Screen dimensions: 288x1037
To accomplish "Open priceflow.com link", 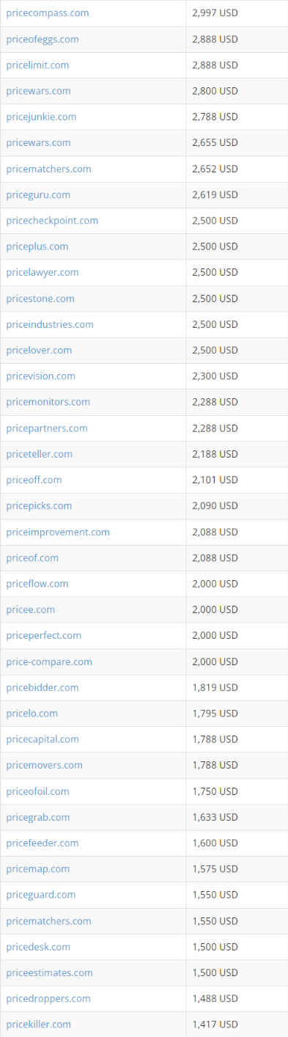I will (x=37, y=583).
